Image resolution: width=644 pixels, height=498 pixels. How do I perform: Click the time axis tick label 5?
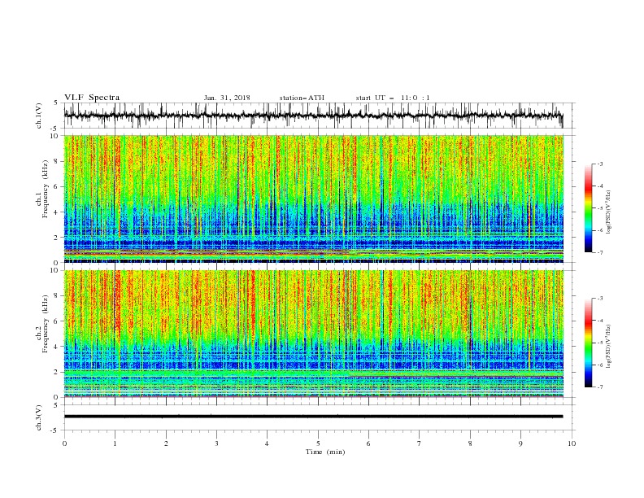318,443
